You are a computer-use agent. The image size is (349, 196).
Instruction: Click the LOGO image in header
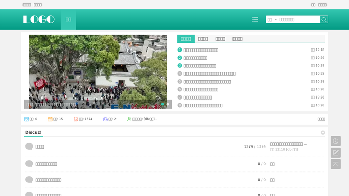coord(39,19)
